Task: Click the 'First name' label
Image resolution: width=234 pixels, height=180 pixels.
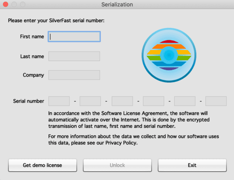Action: click(32, 36)
